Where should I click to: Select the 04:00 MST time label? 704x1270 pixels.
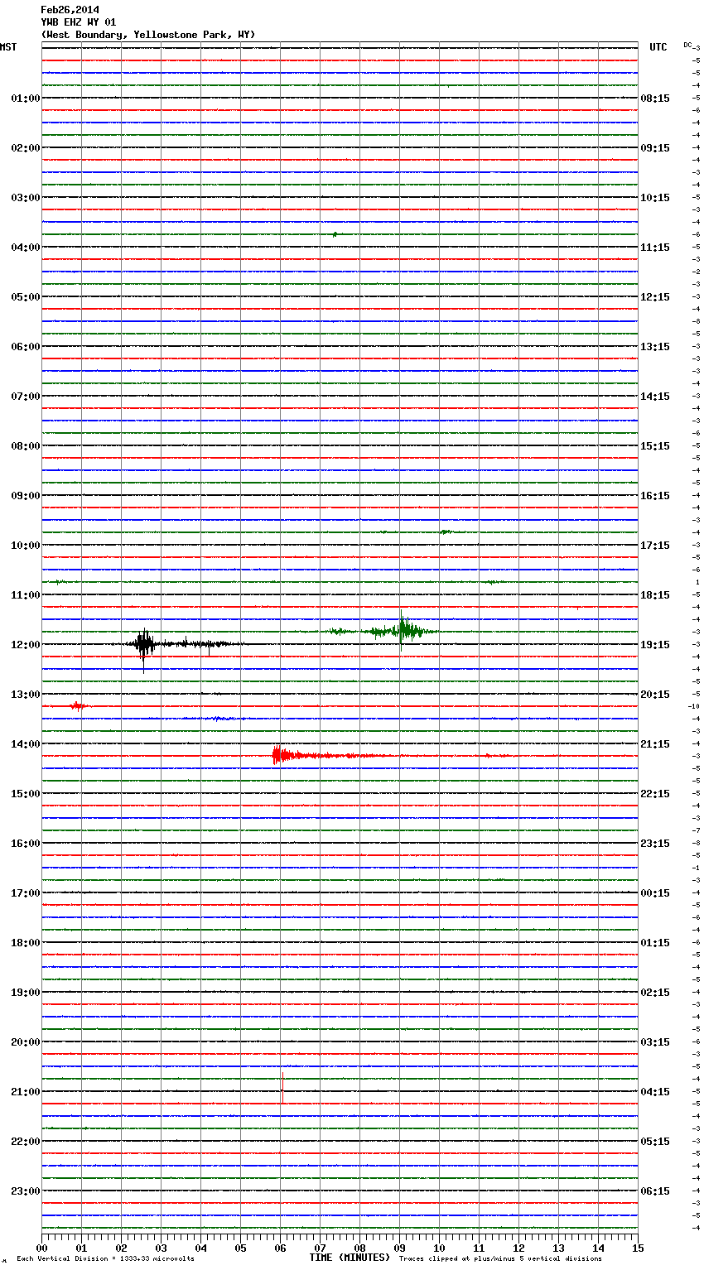tap(26, 248)
